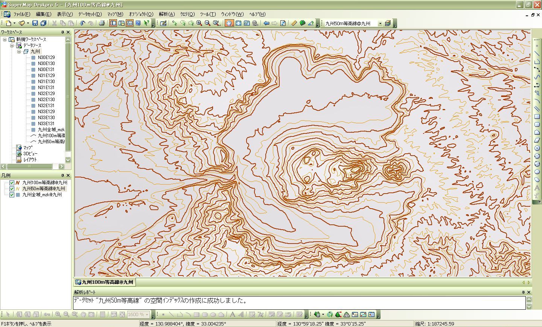Open the calculator icon dropdown in bottom toolbar
This screenshot has height=327, width=542.
coord(323,315)
